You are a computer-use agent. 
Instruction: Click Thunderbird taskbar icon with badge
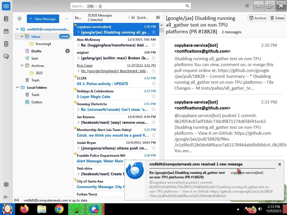(94, 209)
